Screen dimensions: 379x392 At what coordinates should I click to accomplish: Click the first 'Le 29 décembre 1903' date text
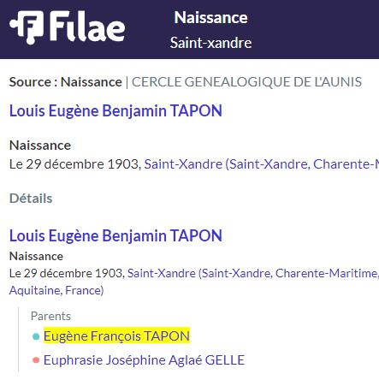click(75, 164)
